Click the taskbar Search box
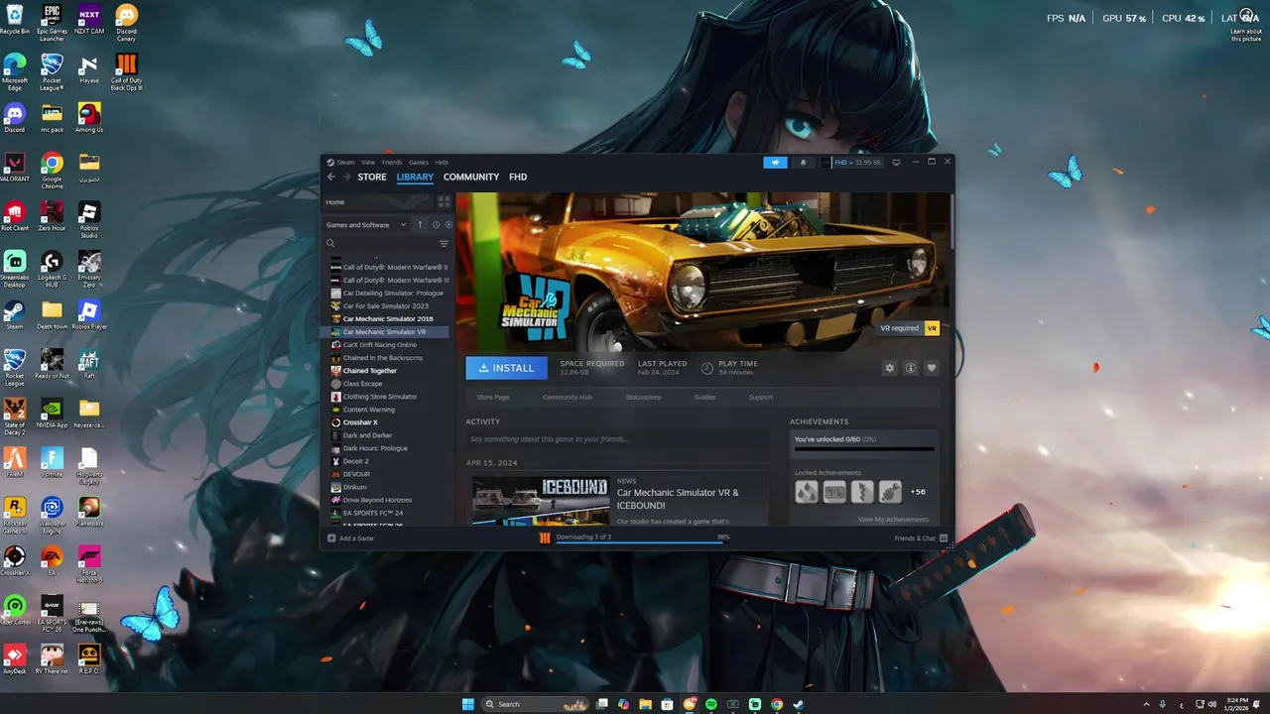Image resolution: width=1270 pixels, height=714 pixels. pos(535,704)
